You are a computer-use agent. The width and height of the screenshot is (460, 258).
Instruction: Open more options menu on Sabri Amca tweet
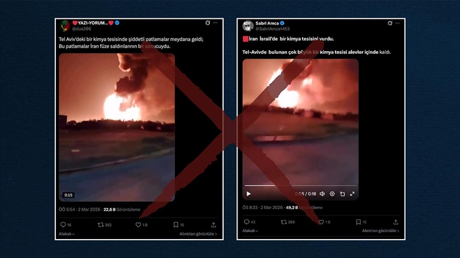tap(398, 24)
